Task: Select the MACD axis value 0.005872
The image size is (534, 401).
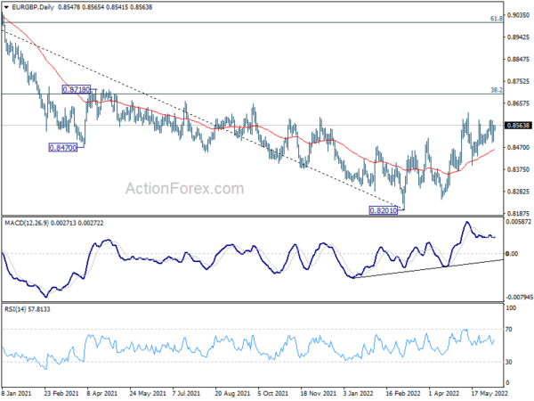Action: pos(519,222)
